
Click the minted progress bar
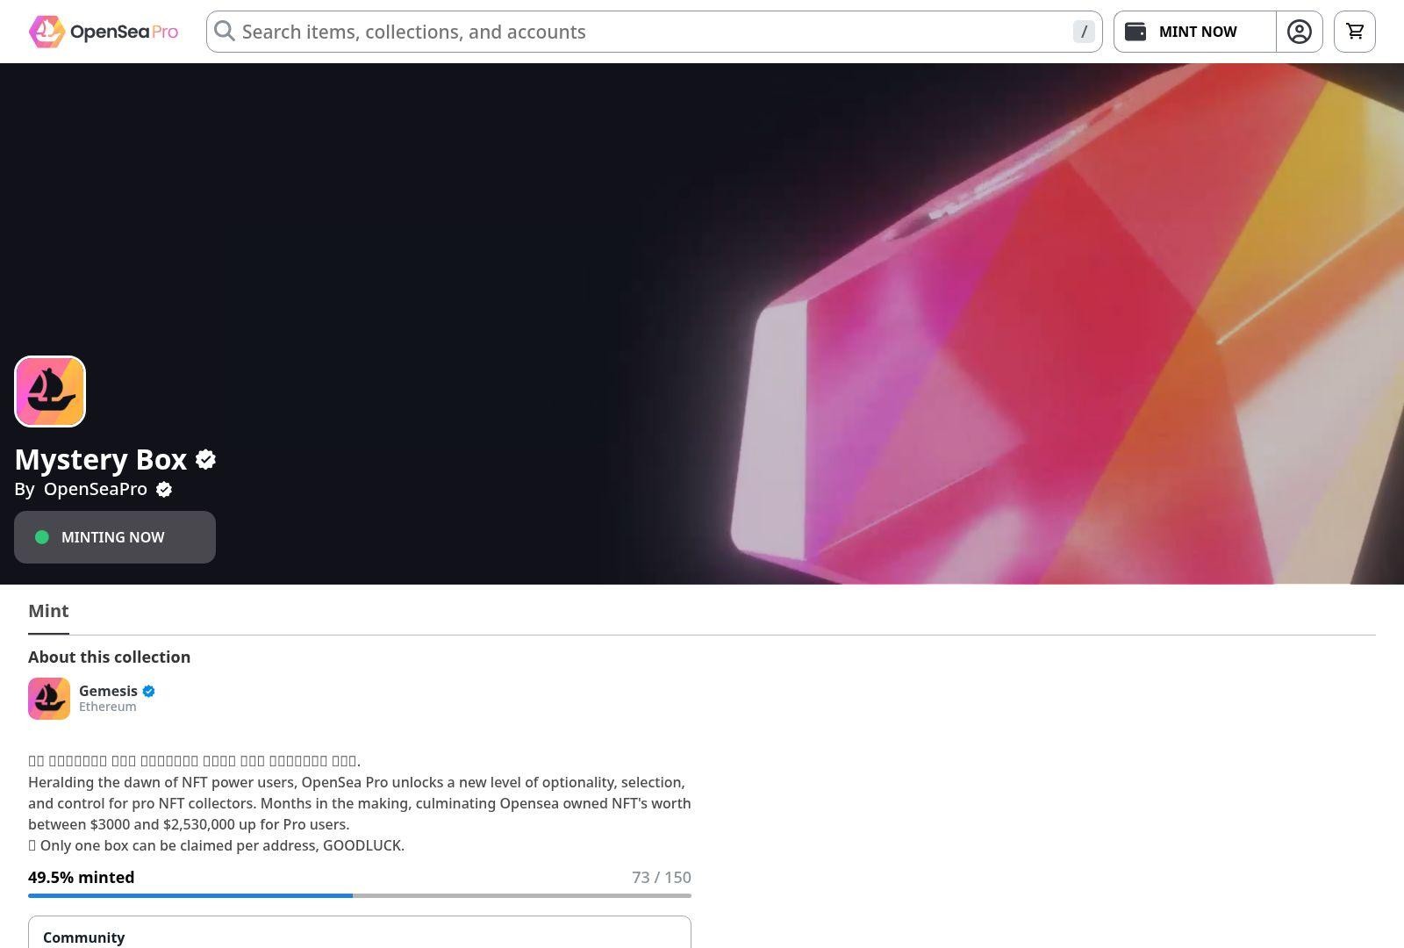(360, 895)
